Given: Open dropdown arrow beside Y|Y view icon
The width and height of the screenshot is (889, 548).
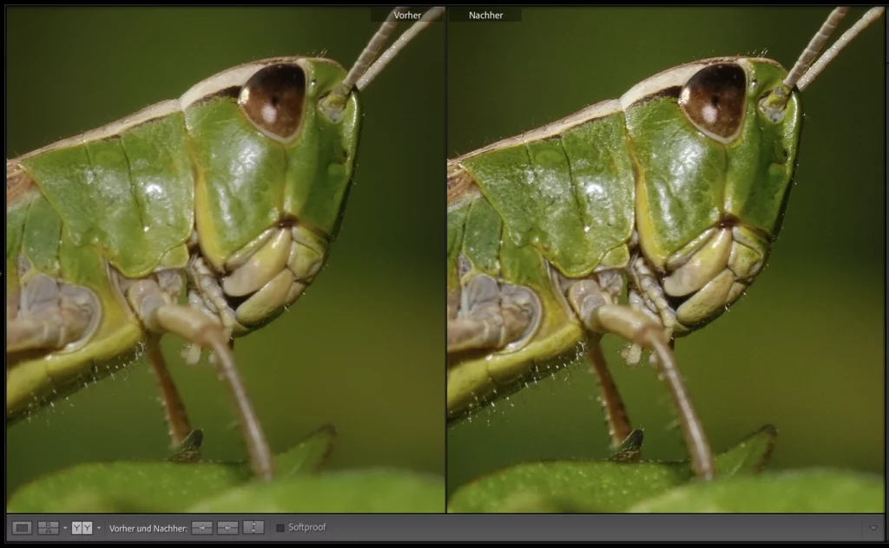Looking at the screenshot, I should [x=99, y=528].
